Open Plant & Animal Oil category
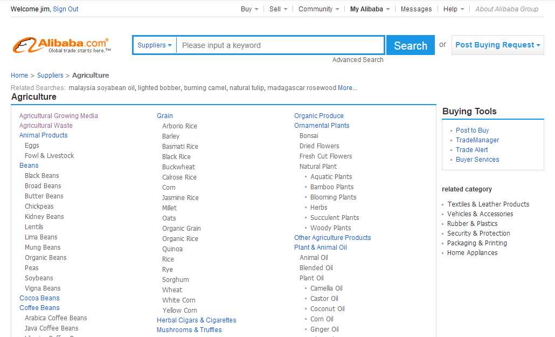The height and width of the screenshot is (337, 555). (320, 247)
